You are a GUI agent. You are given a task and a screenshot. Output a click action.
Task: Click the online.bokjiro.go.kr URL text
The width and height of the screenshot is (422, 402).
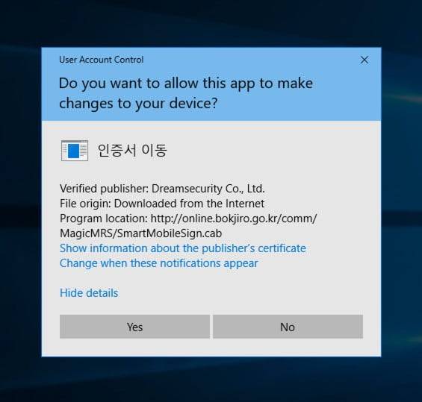coord(234,219)
